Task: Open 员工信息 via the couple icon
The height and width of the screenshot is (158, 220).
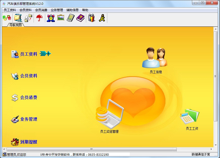Action: 154,58
